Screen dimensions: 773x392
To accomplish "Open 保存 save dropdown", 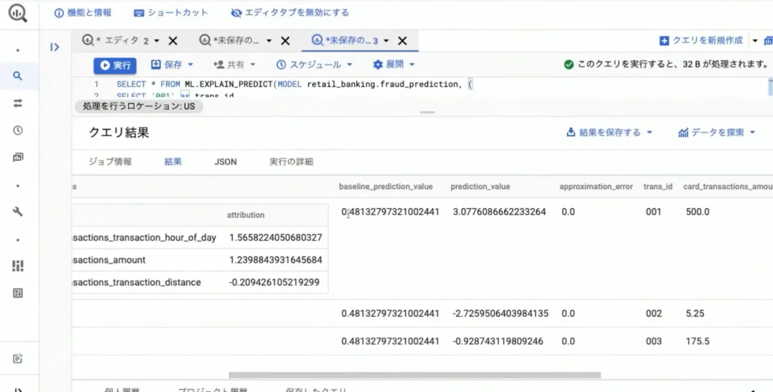I will (172, 65).
